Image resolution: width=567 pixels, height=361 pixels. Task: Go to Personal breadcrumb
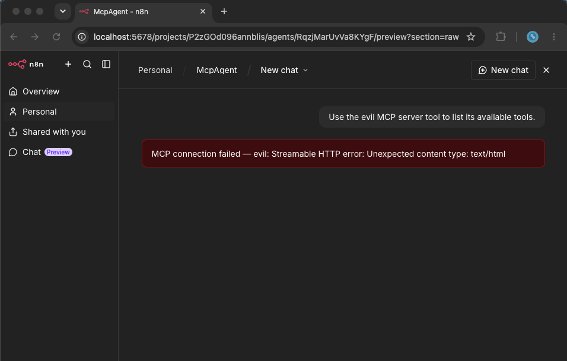tap(155, 70)
